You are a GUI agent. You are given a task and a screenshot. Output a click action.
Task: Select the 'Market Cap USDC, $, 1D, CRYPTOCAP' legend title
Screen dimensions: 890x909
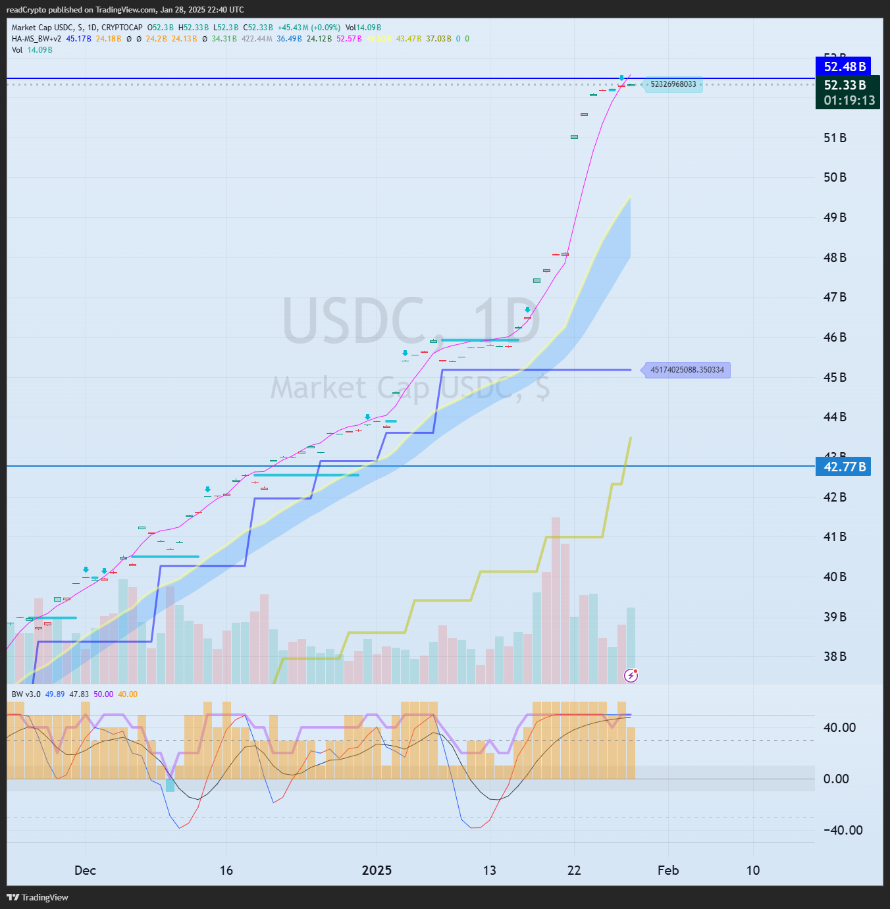pyautogui.click(x=77, y=28)
